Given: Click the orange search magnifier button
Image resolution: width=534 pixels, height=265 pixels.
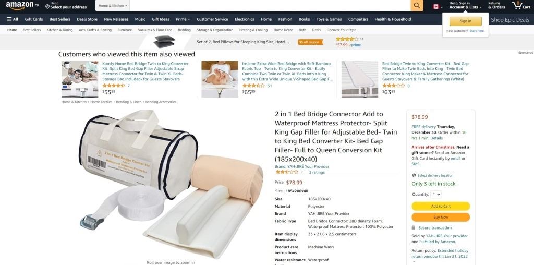Looking at the screenshot, I should point(417,5).
